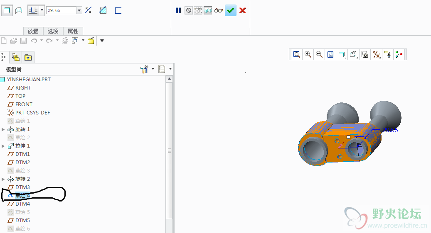Open the view manager camera icon
Image resolution: width=431 pixels, height=233 pixels.
[365, 55]
